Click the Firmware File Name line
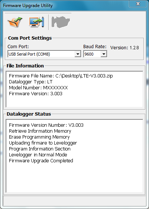 coord(61,76)
